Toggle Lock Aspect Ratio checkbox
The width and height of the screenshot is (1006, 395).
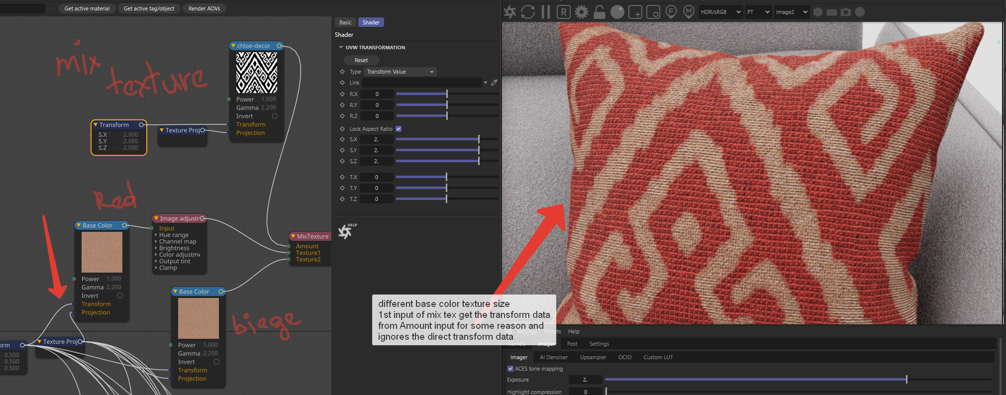[x=399, y=129]
